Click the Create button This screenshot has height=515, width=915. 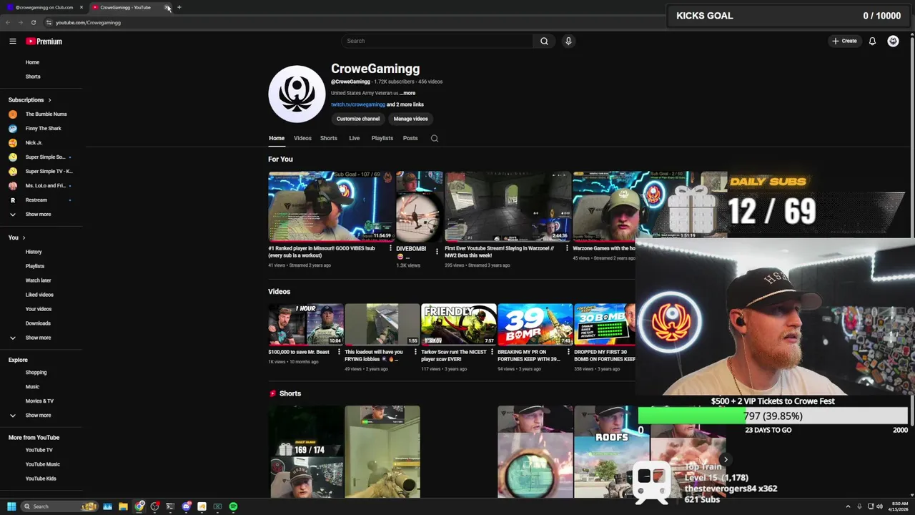coord(844,41)
